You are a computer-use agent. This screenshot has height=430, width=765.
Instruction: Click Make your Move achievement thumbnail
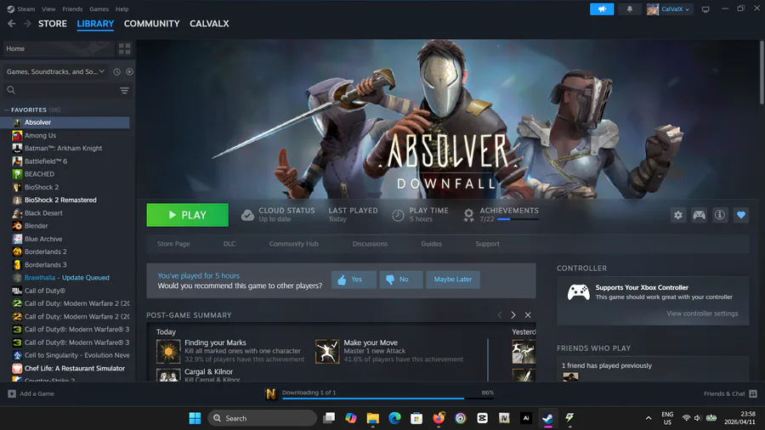pyautogui.click(x=327, y=351)
